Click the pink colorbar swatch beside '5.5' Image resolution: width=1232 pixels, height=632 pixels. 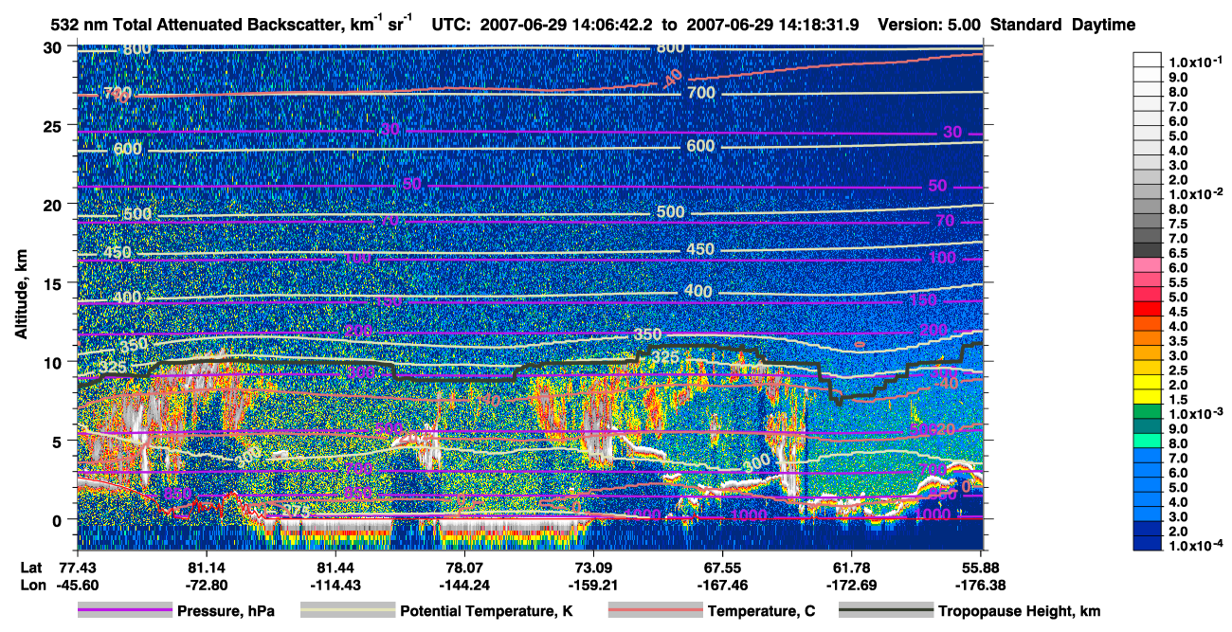(x=1148, y=279)
